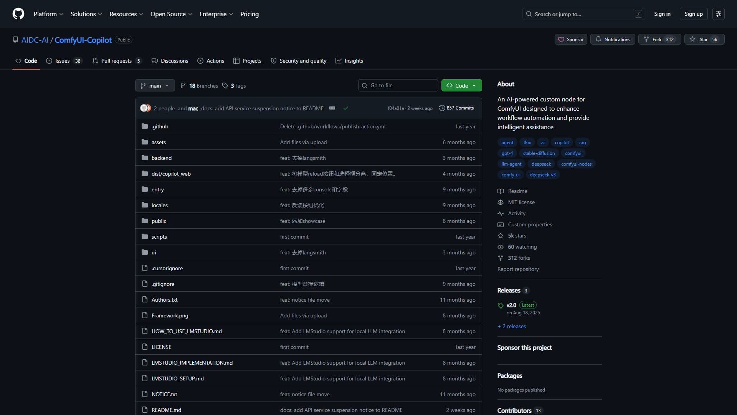The width and height of the screenshot is (737, 415).
Task: Click the Sponsor button
Action: pyautogui.click(x=571, y=39)
